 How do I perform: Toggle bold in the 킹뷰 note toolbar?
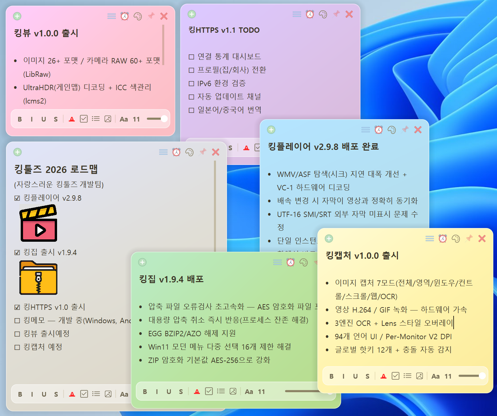click(20, 119)
